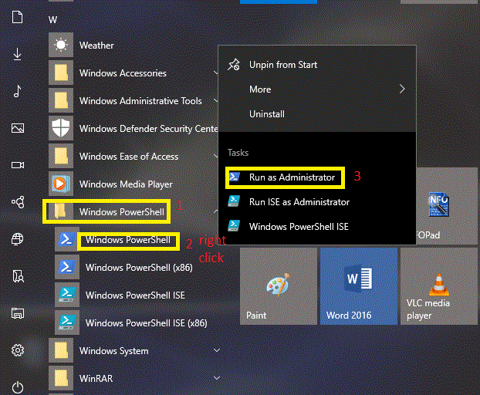This screenshot has height=395, width=480.
Task: Choose Windows PowerShell ISE in Tasks list
Action: tap(317, 226)
